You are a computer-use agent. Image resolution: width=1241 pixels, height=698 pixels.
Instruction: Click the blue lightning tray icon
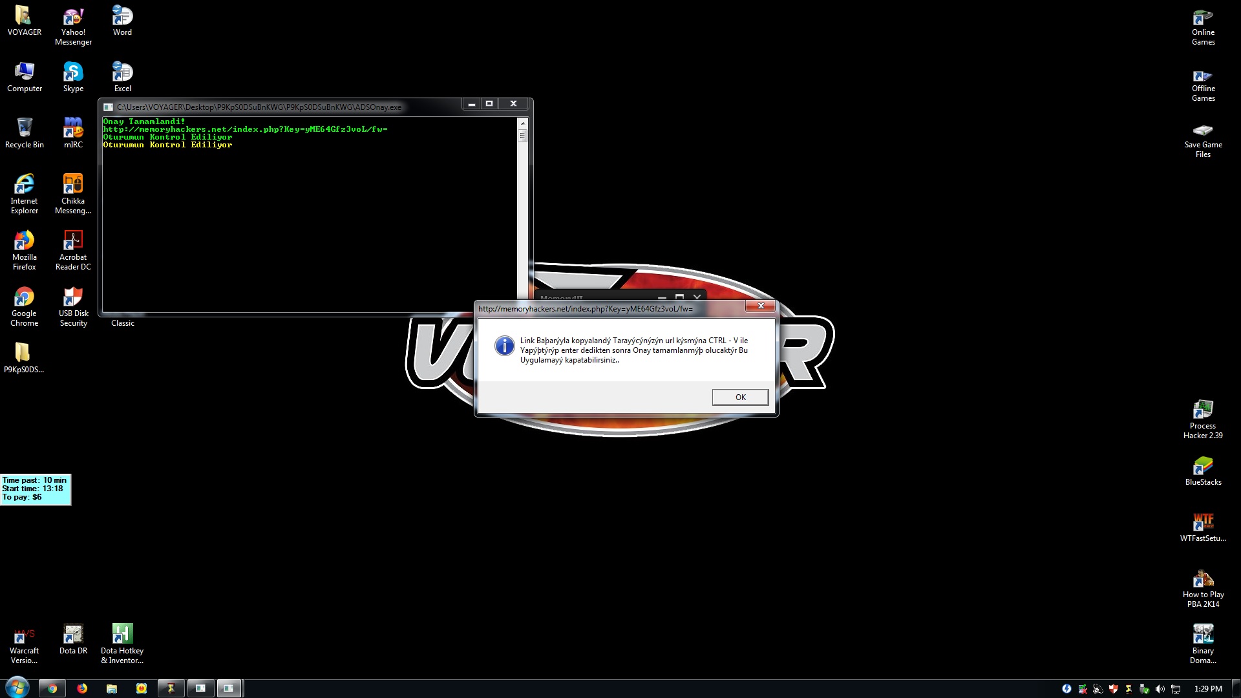coord(1066,689)
